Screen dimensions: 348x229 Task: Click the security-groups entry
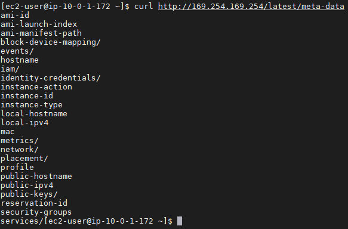[x=36, y=212]
